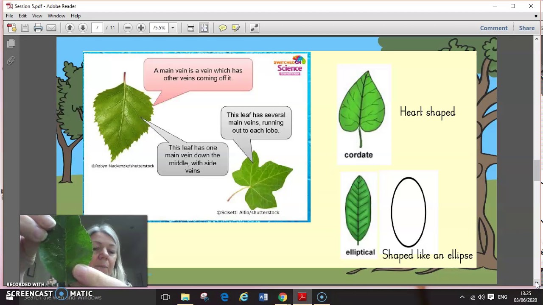This screenshot has height=305, width=543.
Task: Show hidden system tray icons
Action: pyautogui.click(x=462, y=297)
